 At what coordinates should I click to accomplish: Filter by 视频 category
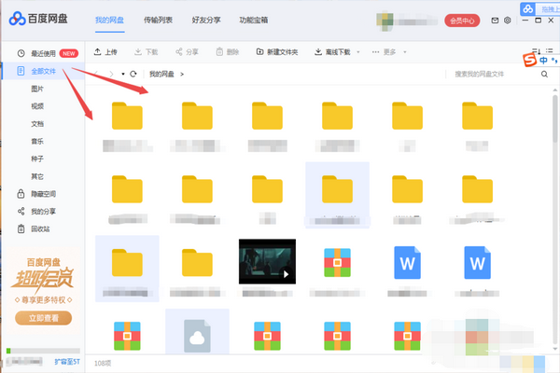click(37, 106)
